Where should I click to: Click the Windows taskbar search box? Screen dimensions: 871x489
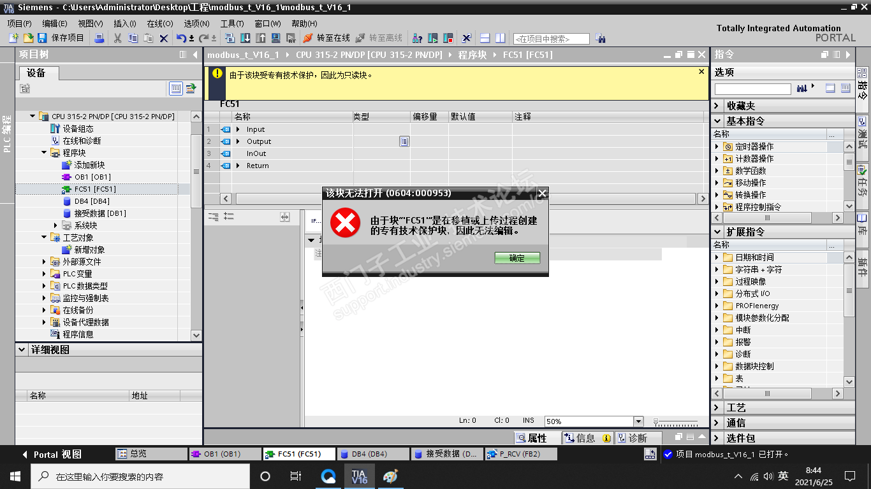coord(140,476)
